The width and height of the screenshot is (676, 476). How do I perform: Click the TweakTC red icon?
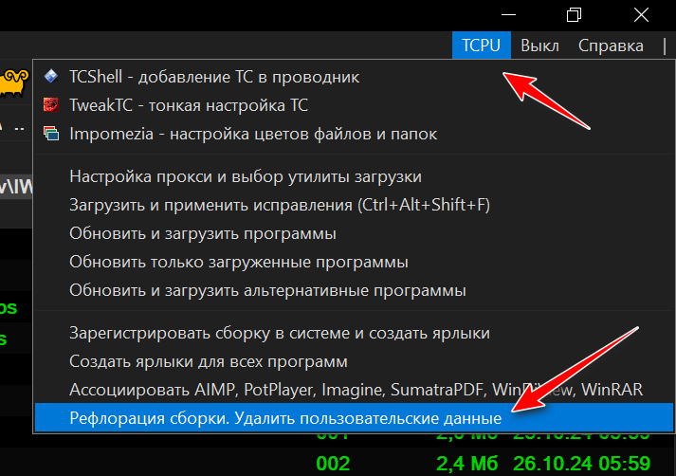[51, 104]
